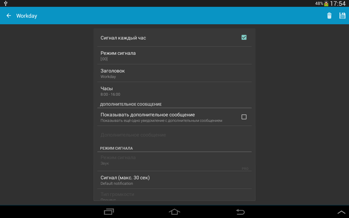Tap the PRO "Режим сигнала" Звук option
Viewport: 349px width, 218px height.
coord(174,161)
